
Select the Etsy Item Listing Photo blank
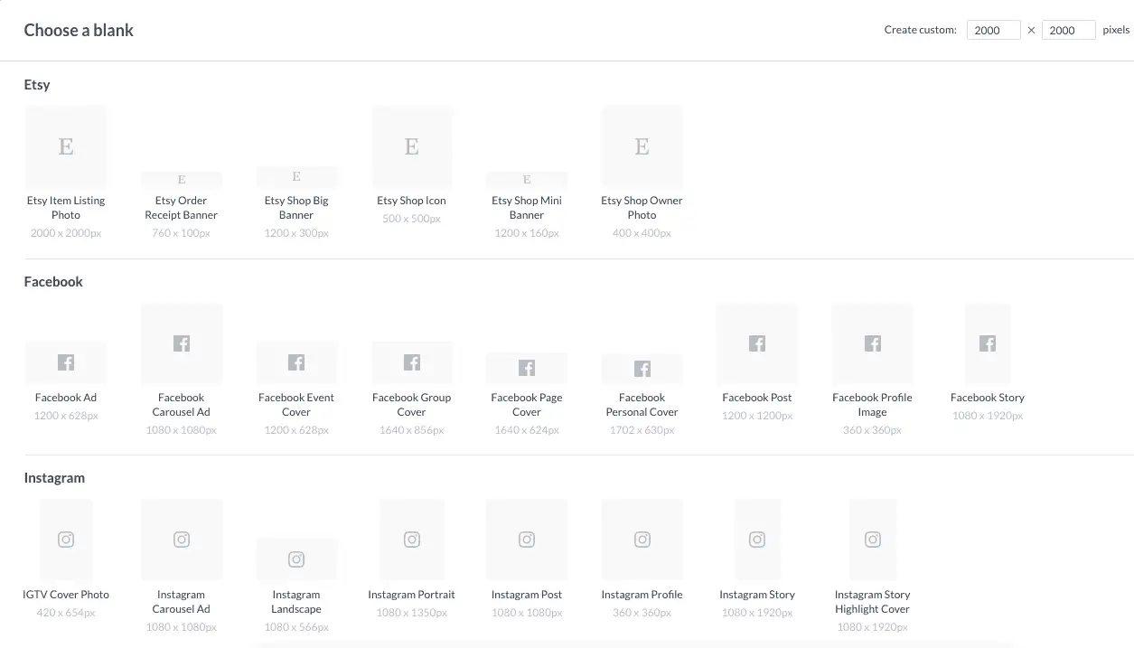pyautogui.click(x=66, y=146)
